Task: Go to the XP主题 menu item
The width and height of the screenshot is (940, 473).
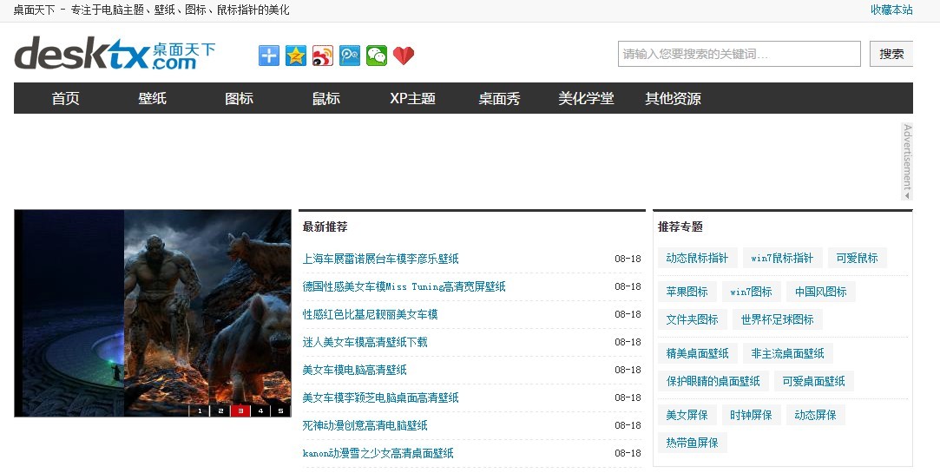Action: point(412,98)
